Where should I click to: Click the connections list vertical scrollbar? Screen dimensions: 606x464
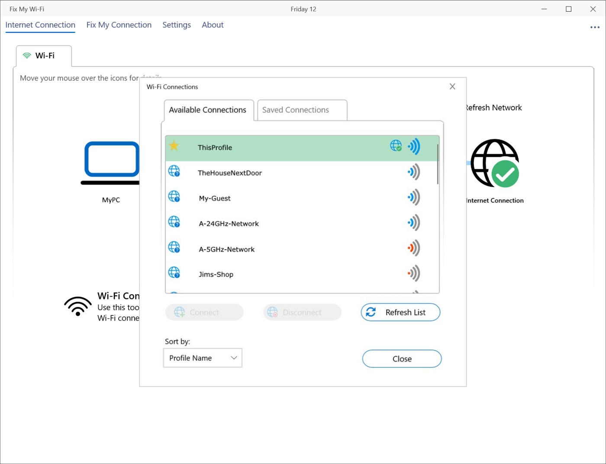point(438,164)
